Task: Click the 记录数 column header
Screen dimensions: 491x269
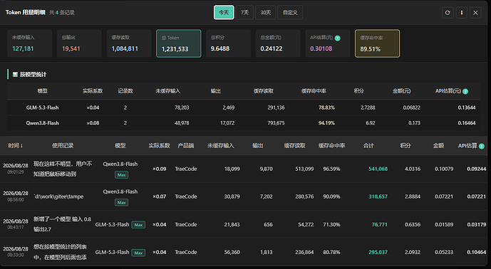Action: 125,91
